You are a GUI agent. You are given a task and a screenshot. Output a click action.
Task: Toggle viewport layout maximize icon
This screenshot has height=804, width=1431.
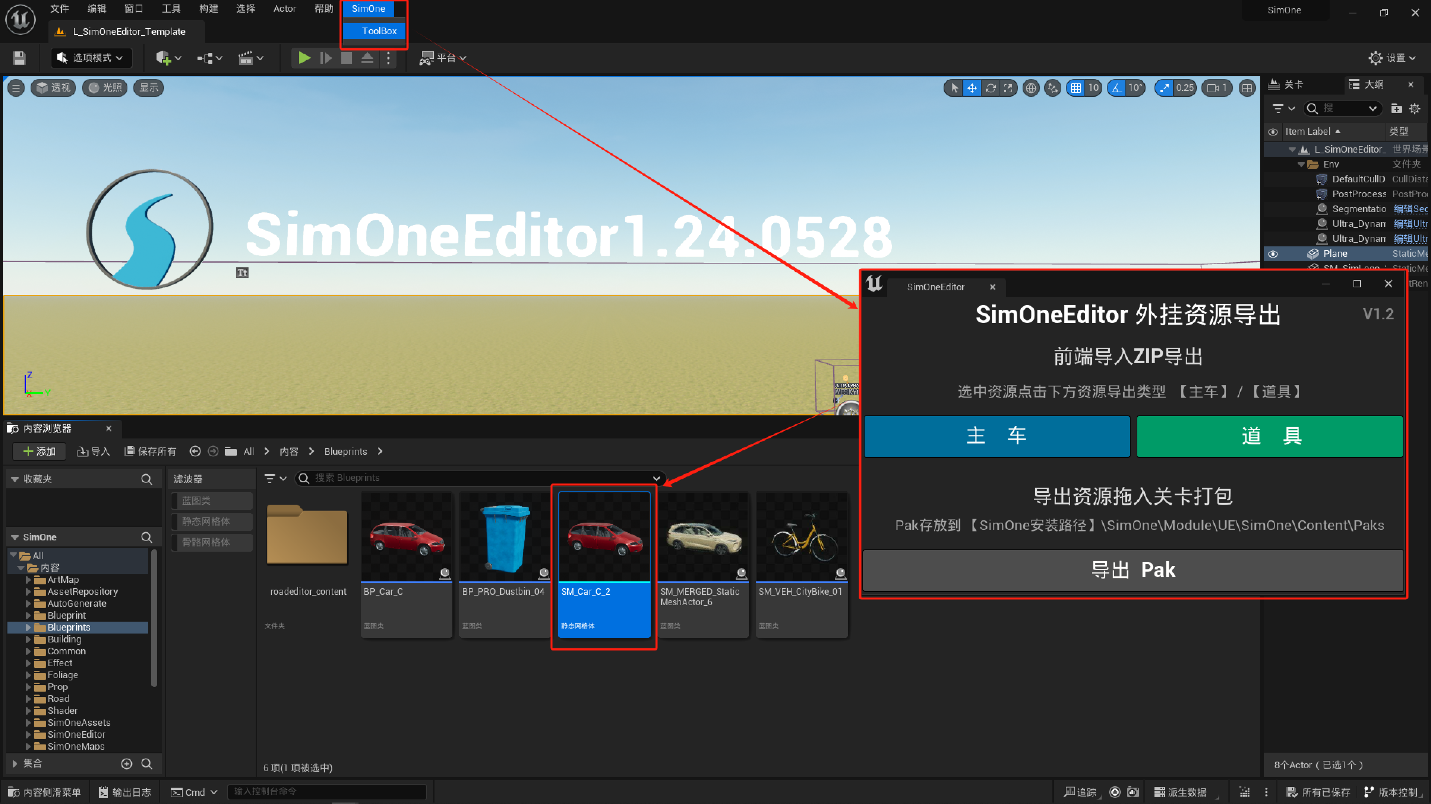tap(1247, 88)
